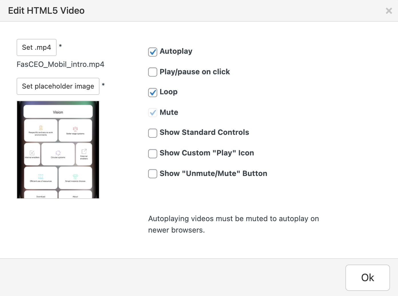
Task: Click the External enablers icon in the preview
Action: coord(84,151)
